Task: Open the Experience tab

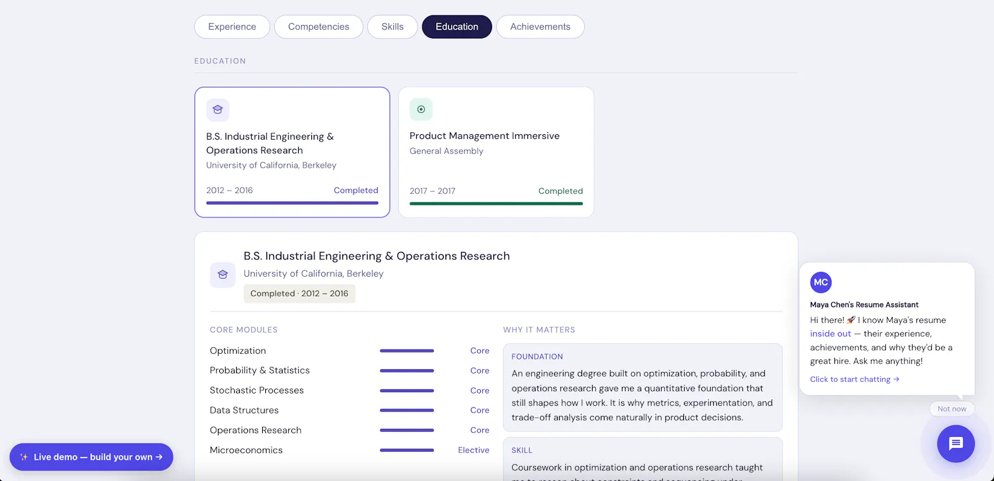Action: 232,27
